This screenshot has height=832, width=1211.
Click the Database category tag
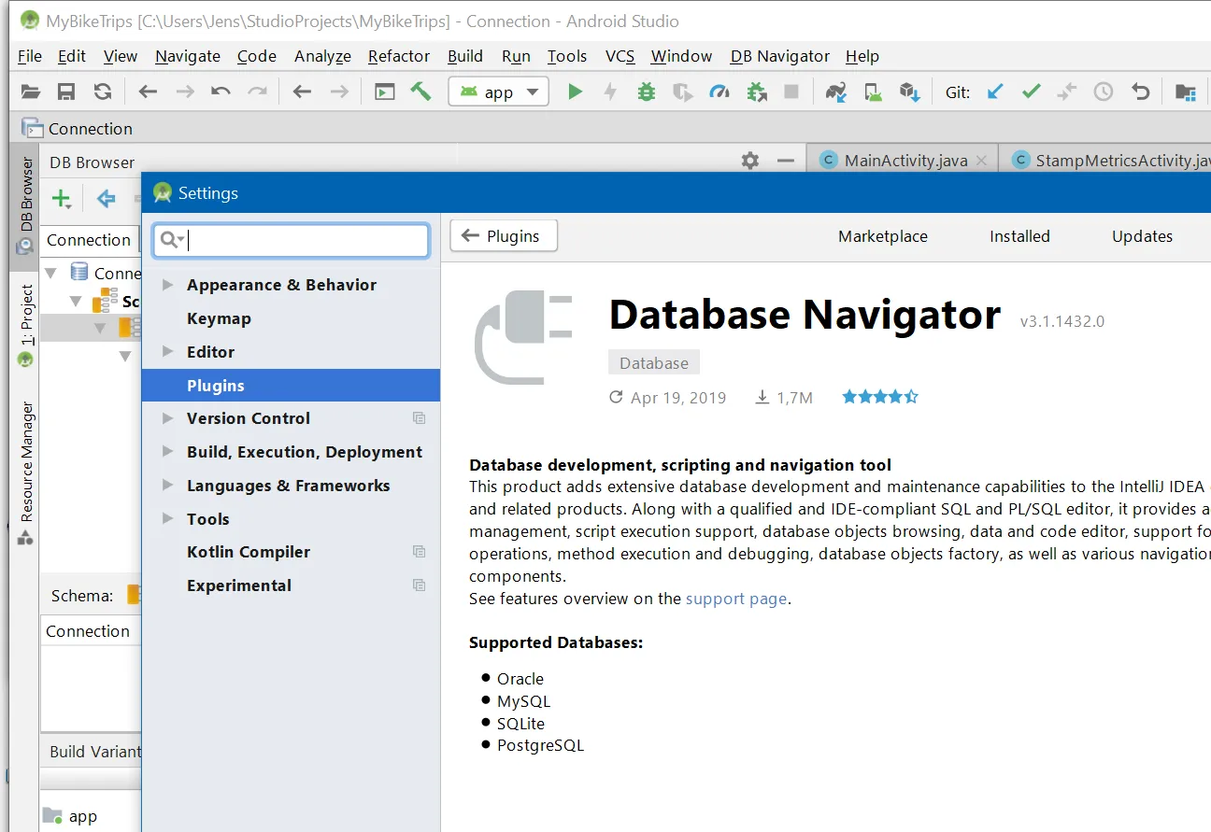654,363
